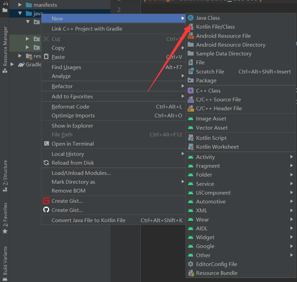Screen dimensions: 297x282
Task: Open the Structure tool window
Action: point(5,176)
